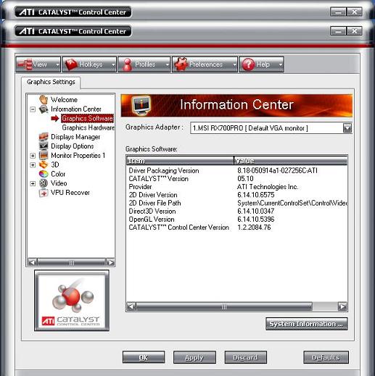Click the software list scroll left arrow
375x376 pixels.
pos(131,307)
